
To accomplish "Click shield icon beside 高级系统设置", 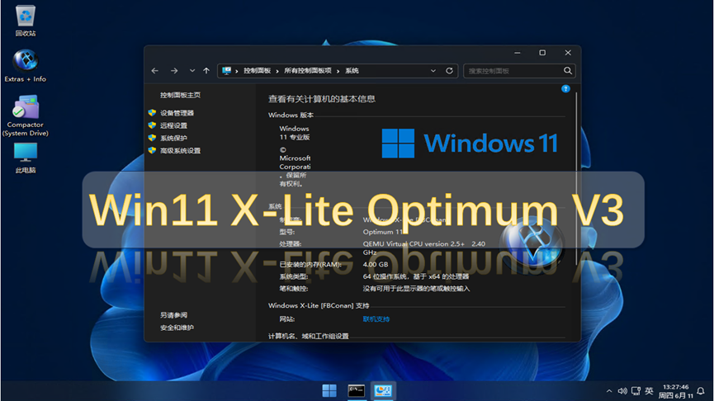I will [152, 150].
